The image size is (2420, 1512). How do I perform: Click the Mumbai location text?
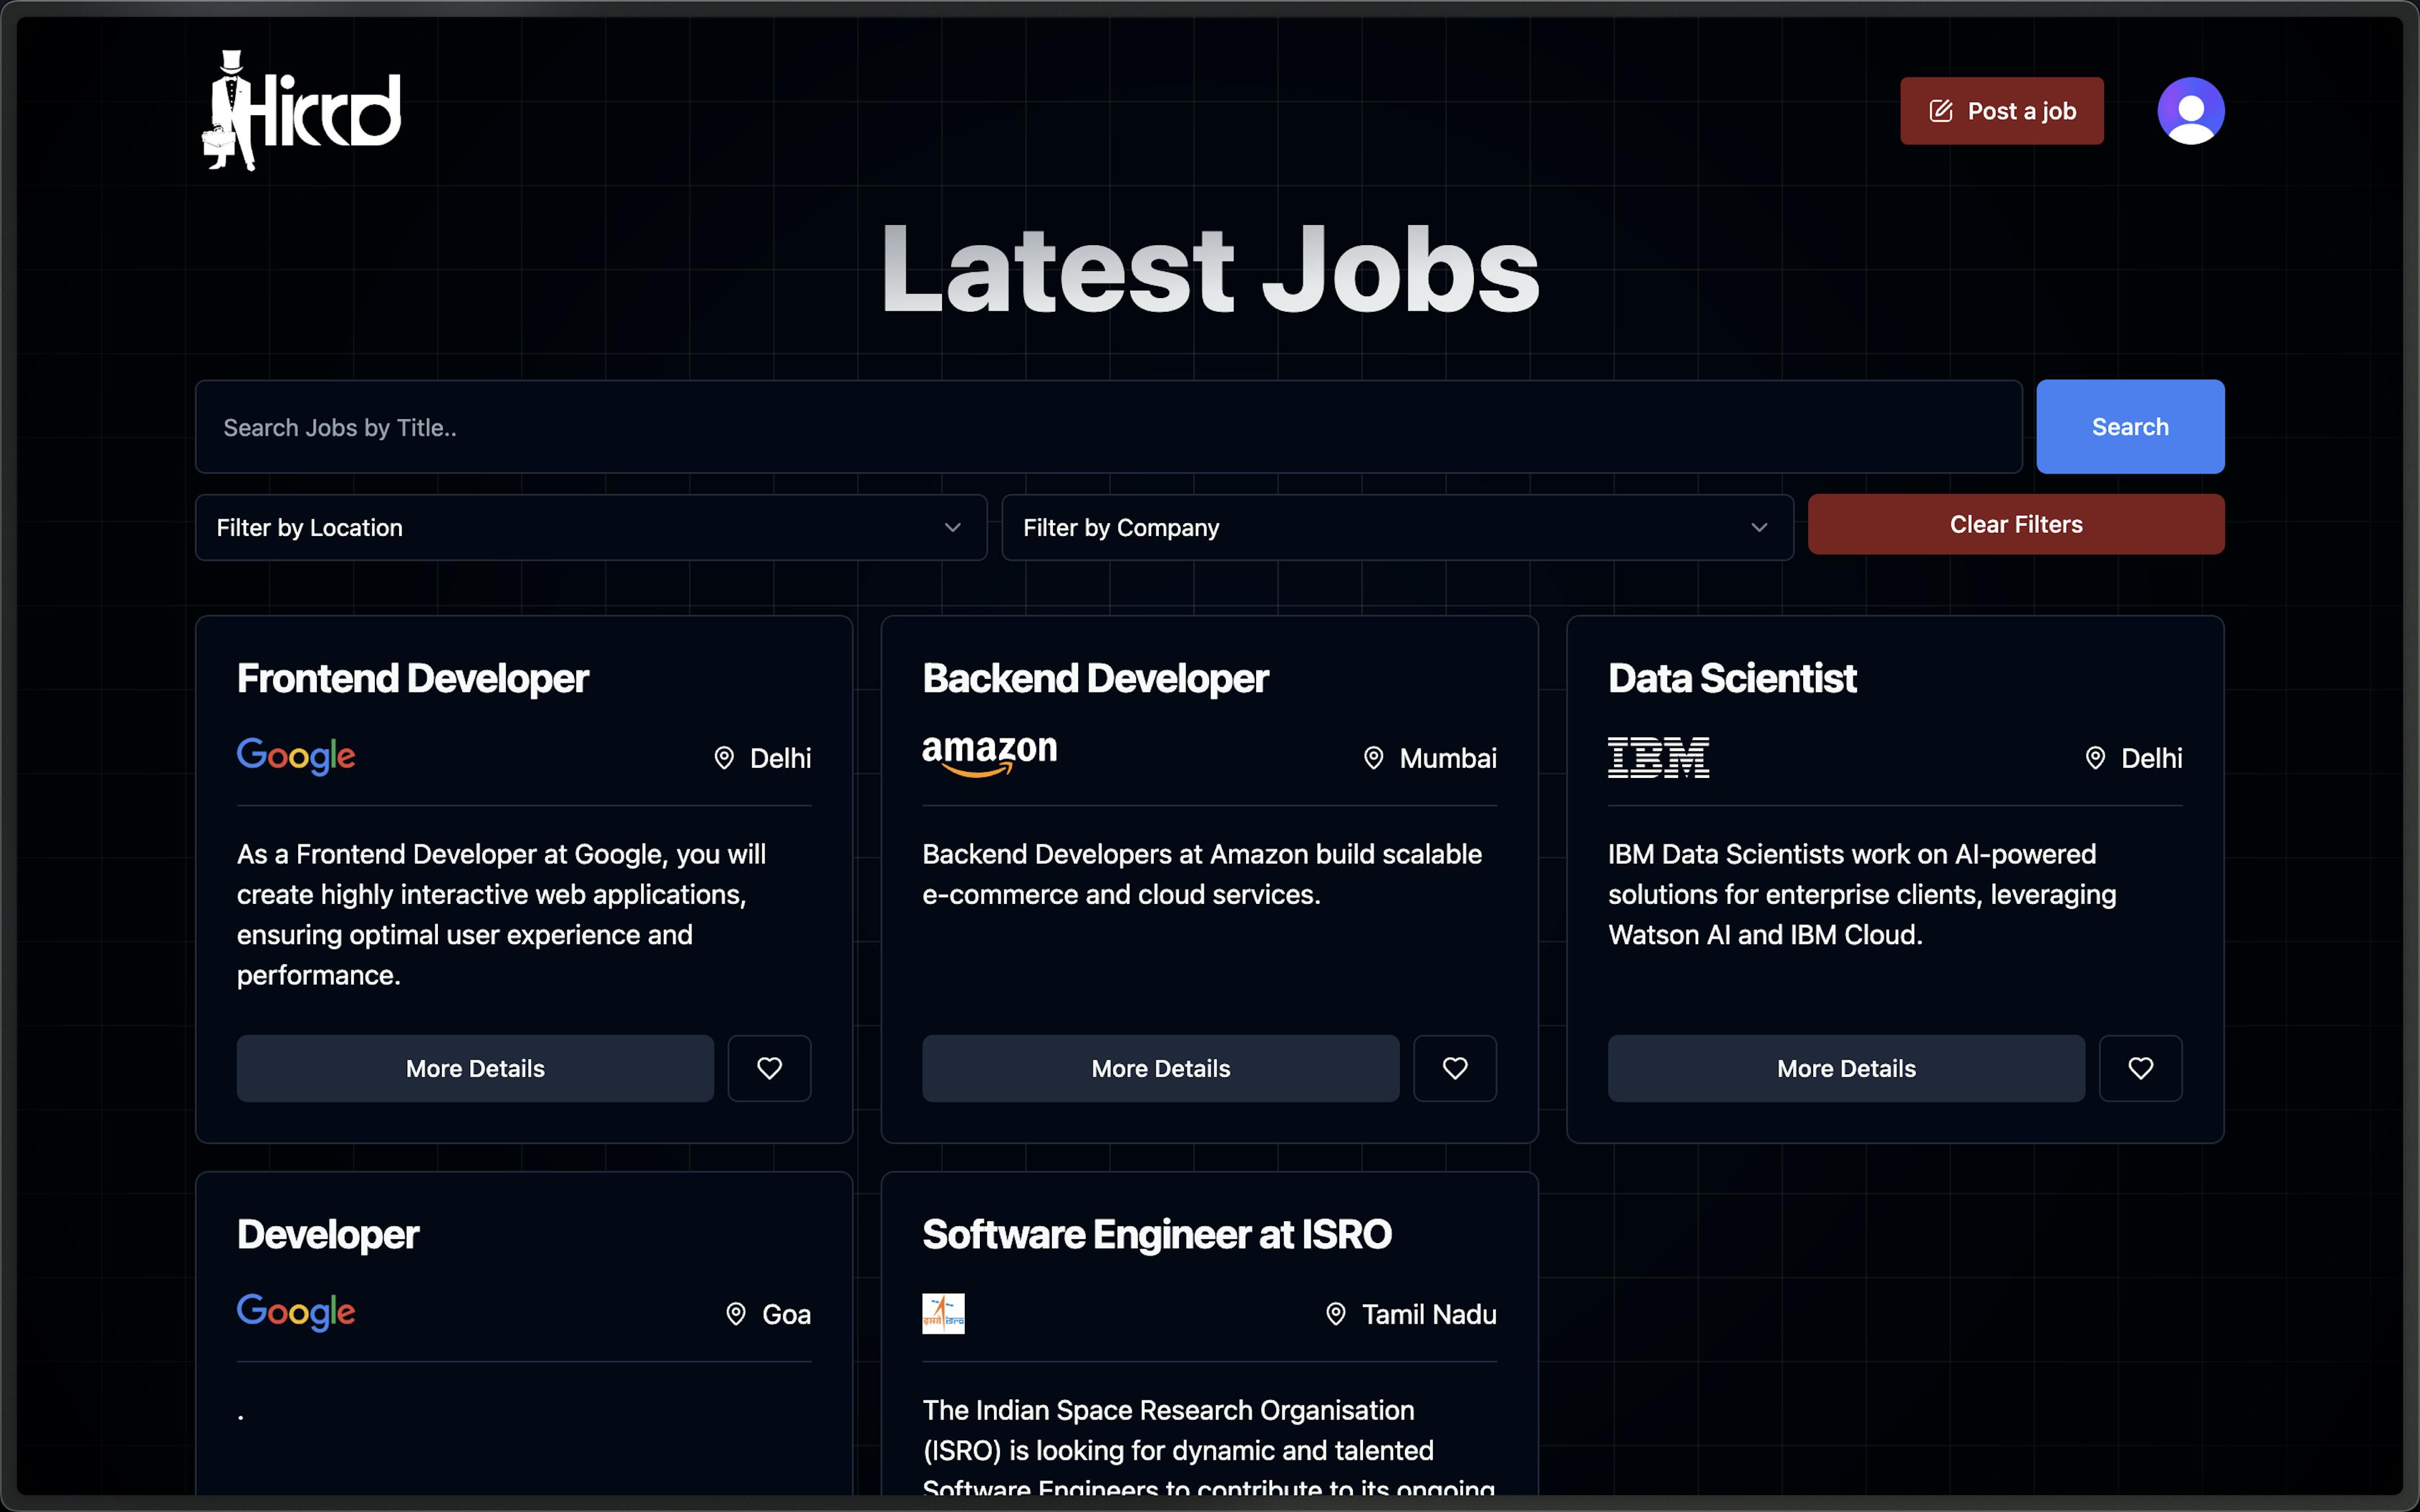(x=1448, y=758)
